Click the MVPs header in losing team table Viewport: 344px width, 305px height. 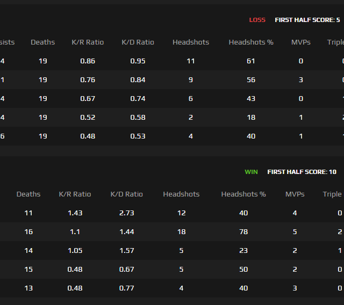coord(300,42)
